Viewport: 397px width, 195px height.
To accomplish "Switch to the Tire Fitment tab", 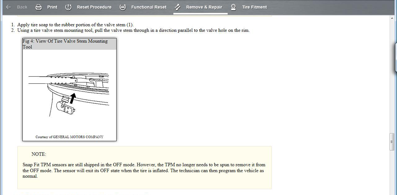I will [254, 7].
